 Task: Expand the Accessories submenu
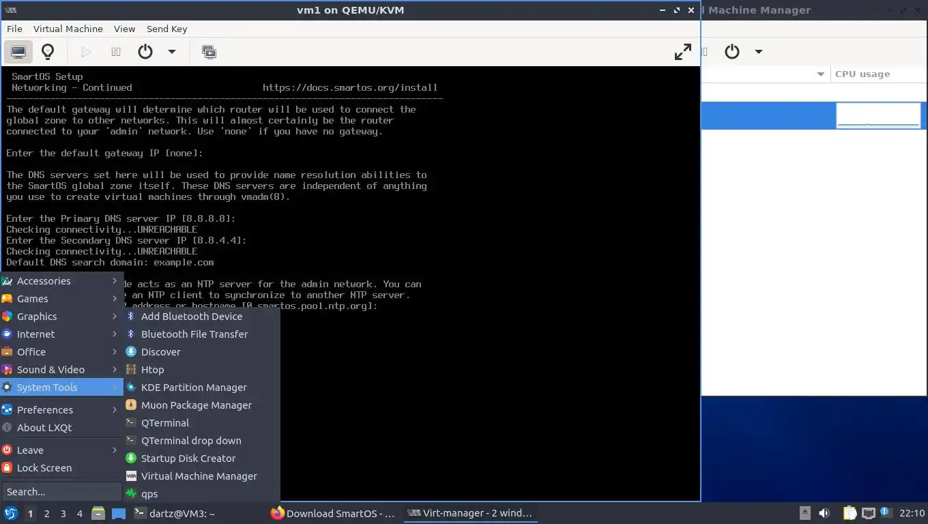coord(61,281)
